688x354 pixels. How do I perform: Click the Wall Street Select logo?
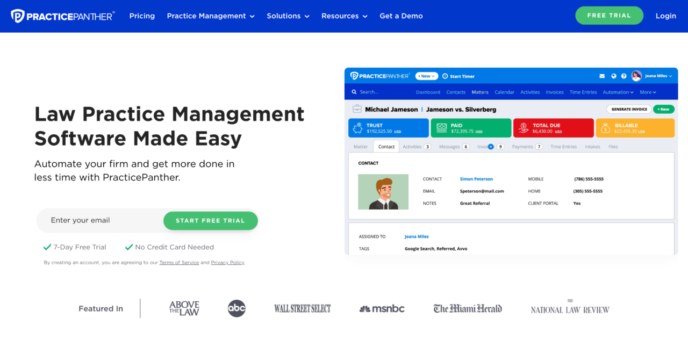pyautogui.click(x=302, y=309)
